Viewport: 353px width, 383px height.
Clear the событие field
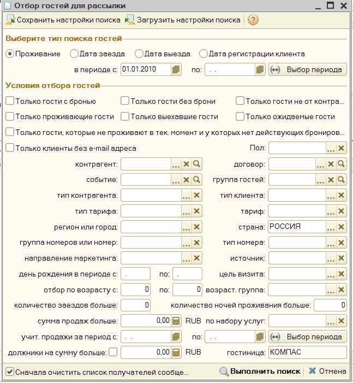click(186, 180)
